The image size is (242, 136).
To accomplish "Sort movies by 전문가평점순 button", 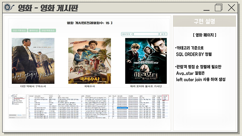I will tap(19, 30).
